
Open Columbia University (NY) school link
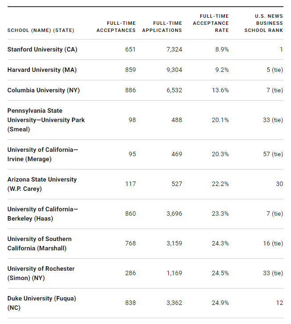(x=43, y=90)
